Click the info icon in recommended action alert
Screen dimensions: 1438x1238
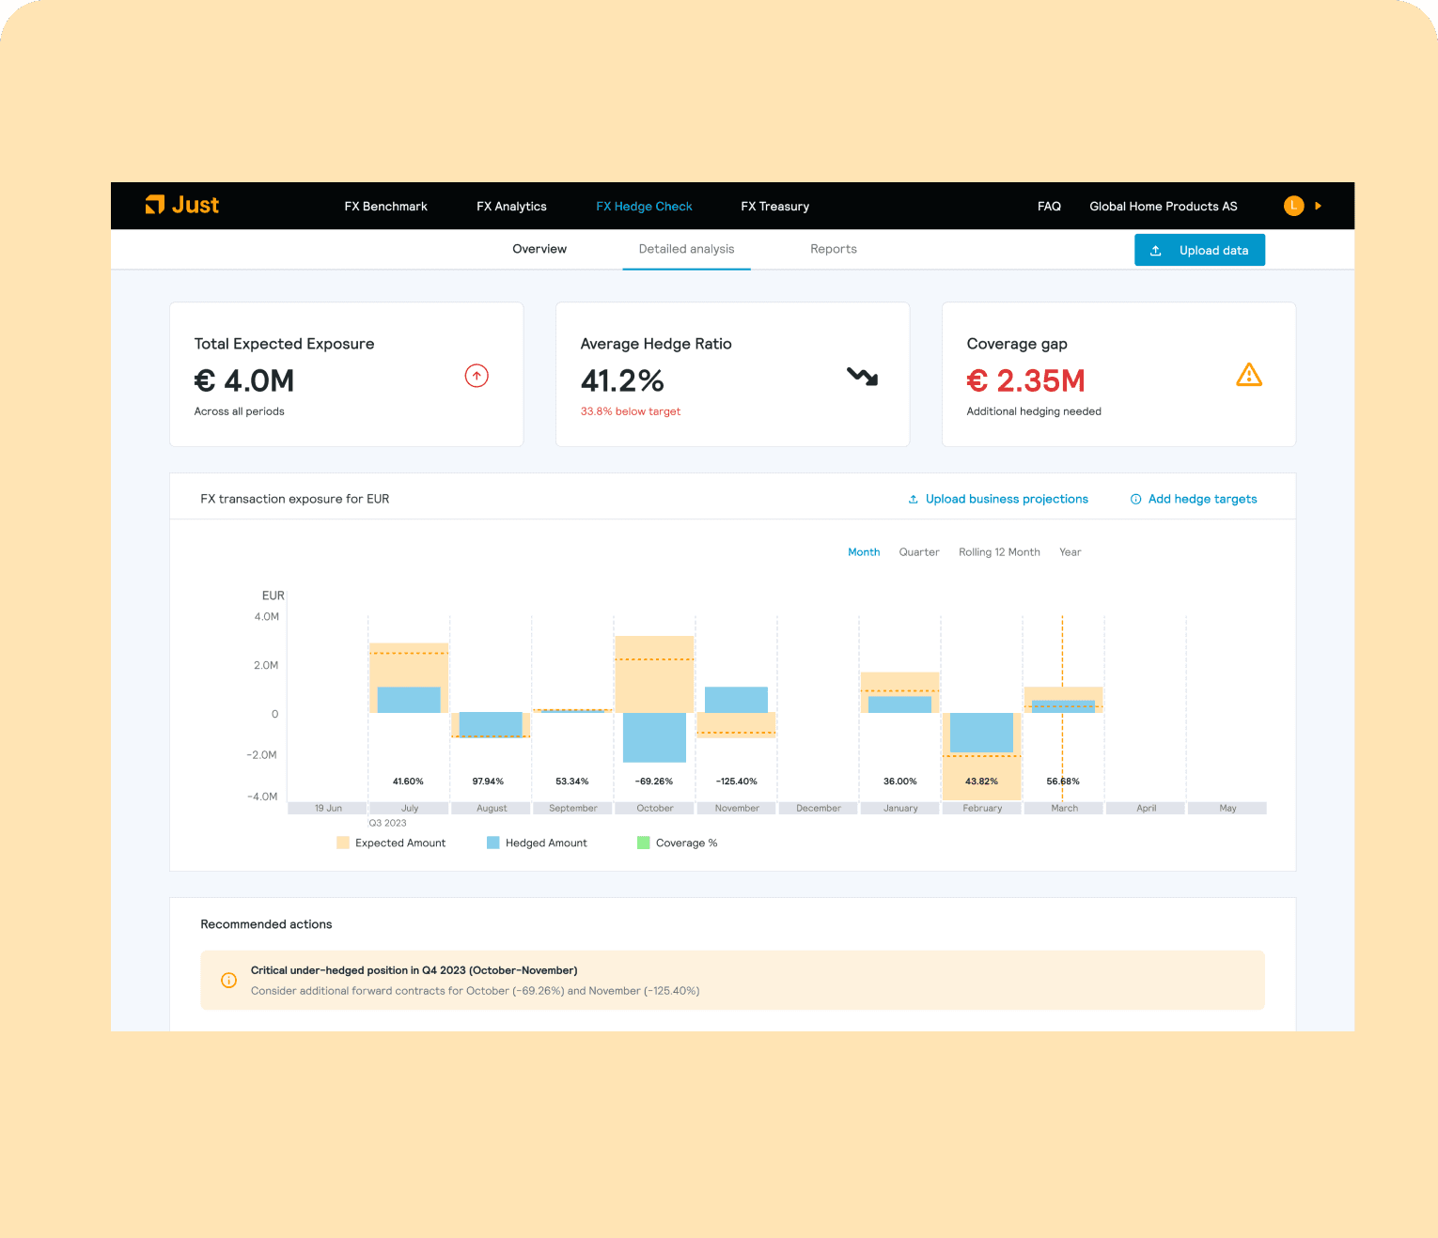(228, 980)
